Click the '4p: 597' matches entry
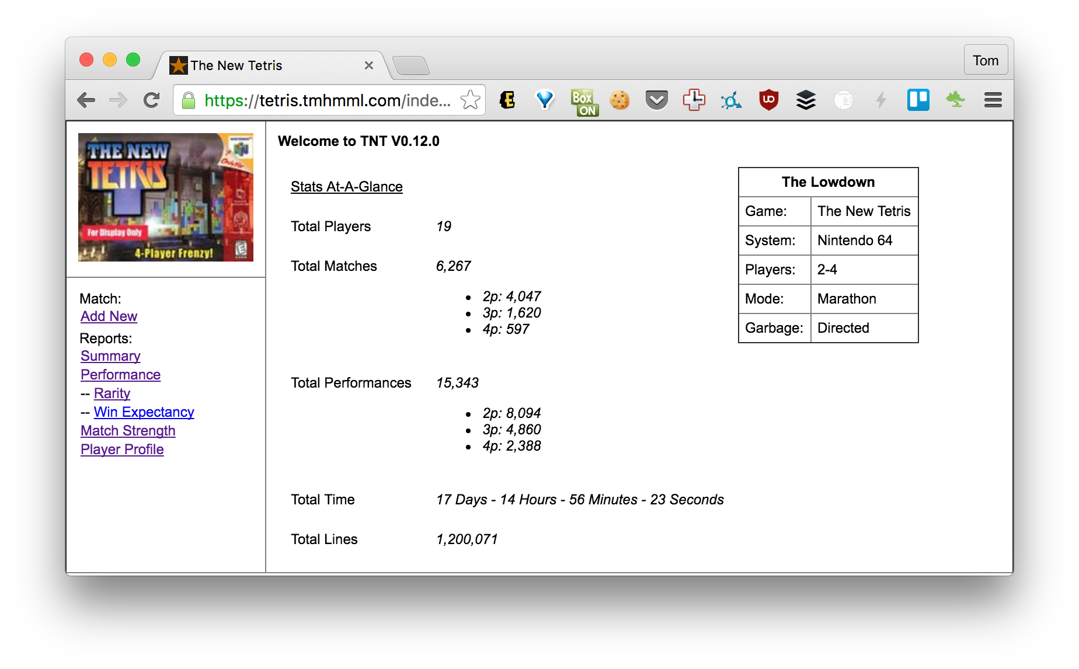The height and width of the screenshot is (669, 1079). point(506,329)
